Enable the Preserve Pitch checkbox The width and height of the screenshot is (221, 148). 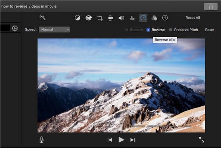click(x=171, y=30)
